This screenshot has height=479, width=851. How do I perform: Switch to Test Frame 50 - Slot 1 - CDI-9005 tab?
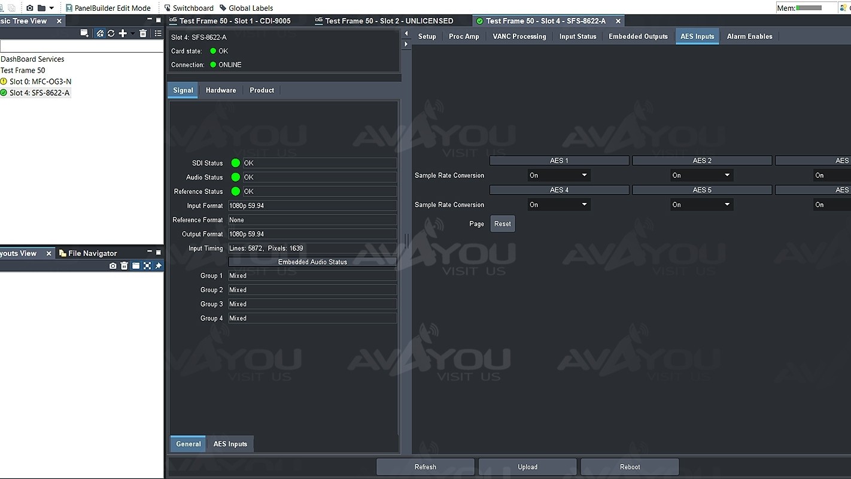point(230,21)
